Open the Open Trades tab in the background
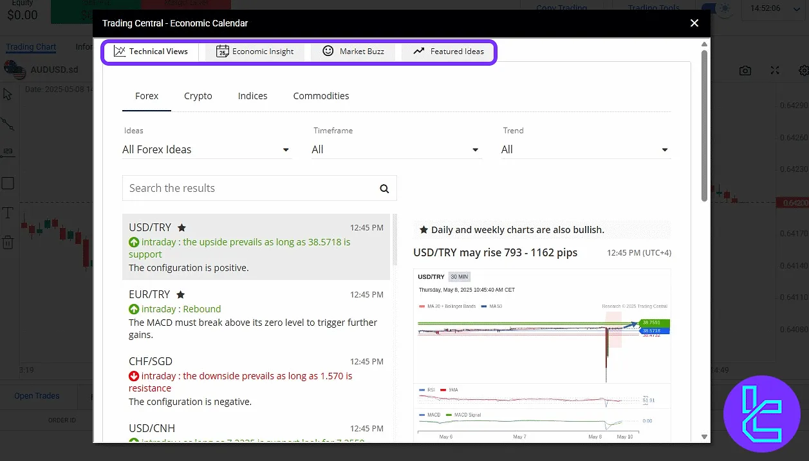809x461 pixels. tap(37, 396)
